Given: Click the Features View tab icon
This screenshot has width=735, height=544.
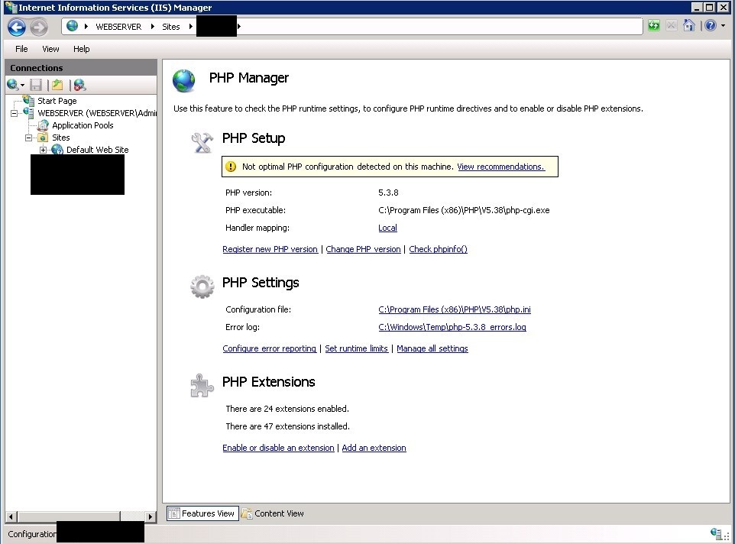Looking at the screenshot, I should (x=174, y=513).
